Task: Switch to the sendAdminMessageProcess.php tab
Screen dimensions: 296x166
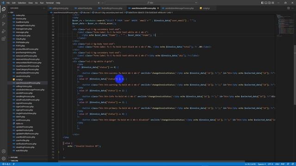Action: [x=179, y=8]
